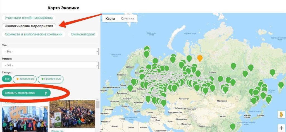Filter by Проведенные status
The height and width of the screenshot is (132, 286).
click(51, 79)
